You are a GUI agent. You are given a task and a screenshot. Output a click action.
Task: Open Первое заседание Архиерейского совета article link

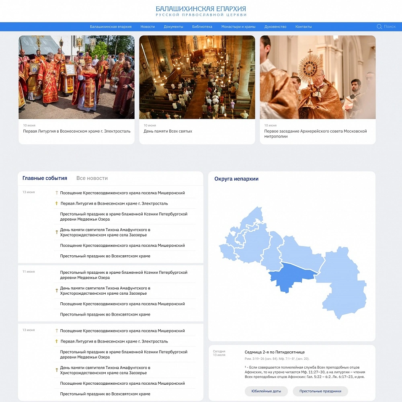tap(315, 134)
